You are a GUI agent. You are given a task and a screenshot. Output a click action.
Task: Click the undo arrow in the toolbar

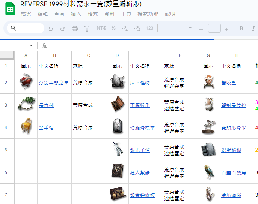51,28
